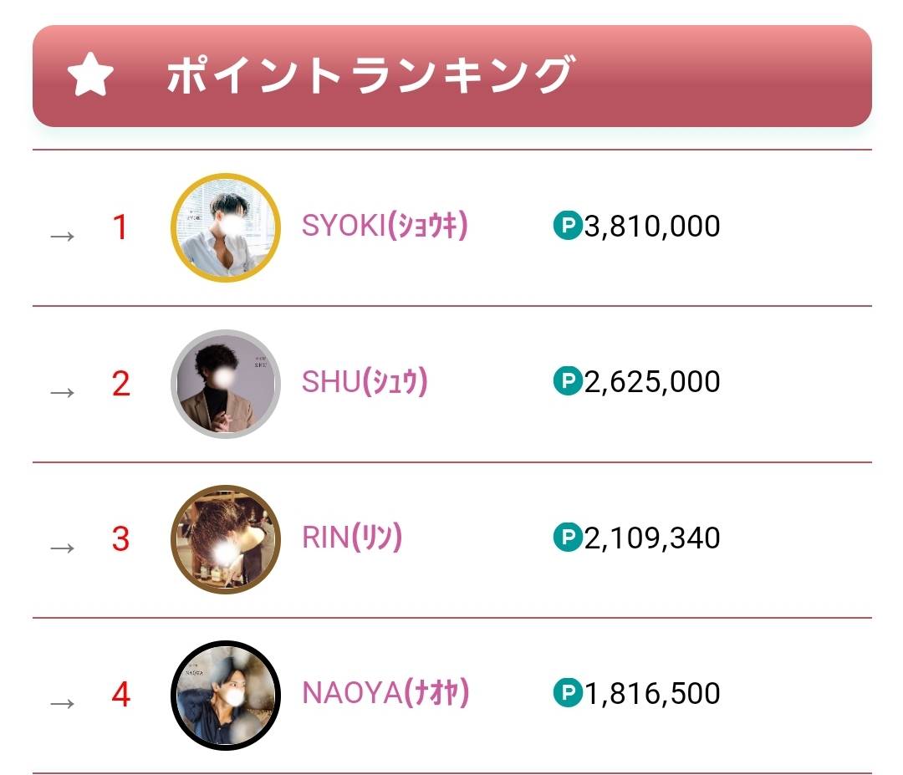Click the green P icon beside 3,810,000
Viewport: 903px width, 775px height.
click(568, 225)
